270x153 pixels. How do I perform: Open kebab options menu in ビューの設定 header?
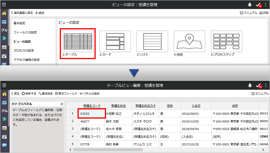[x=266, y=5]
